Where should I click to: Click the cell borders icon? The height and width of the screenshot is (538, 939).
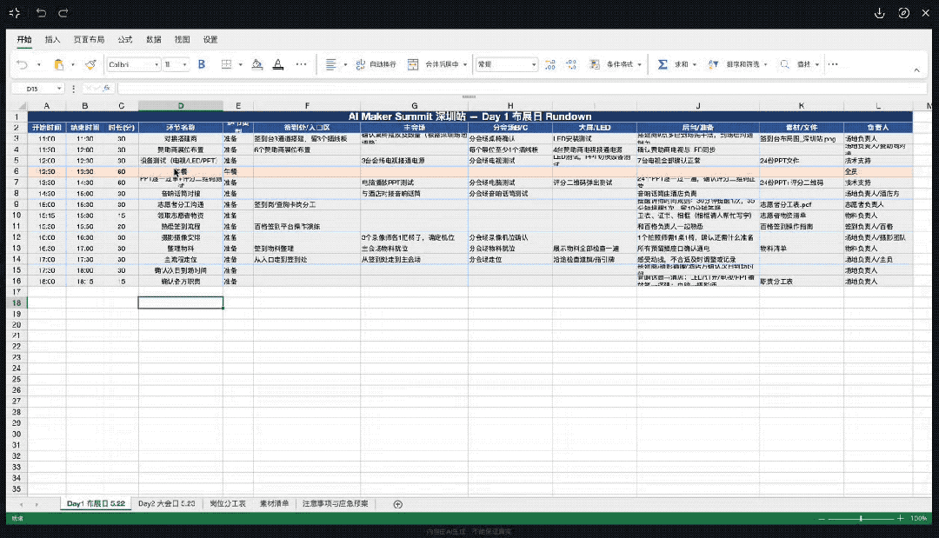pos(226,64)
